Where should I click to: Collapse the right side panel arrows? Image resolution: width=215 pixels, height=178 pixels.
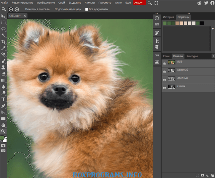189,13
